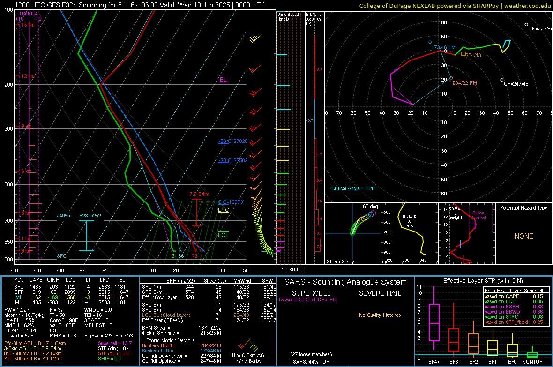Screen dimensions: 553x367
Task: Select the green LCL marker on the skew-T
Action: pos(223,235)
